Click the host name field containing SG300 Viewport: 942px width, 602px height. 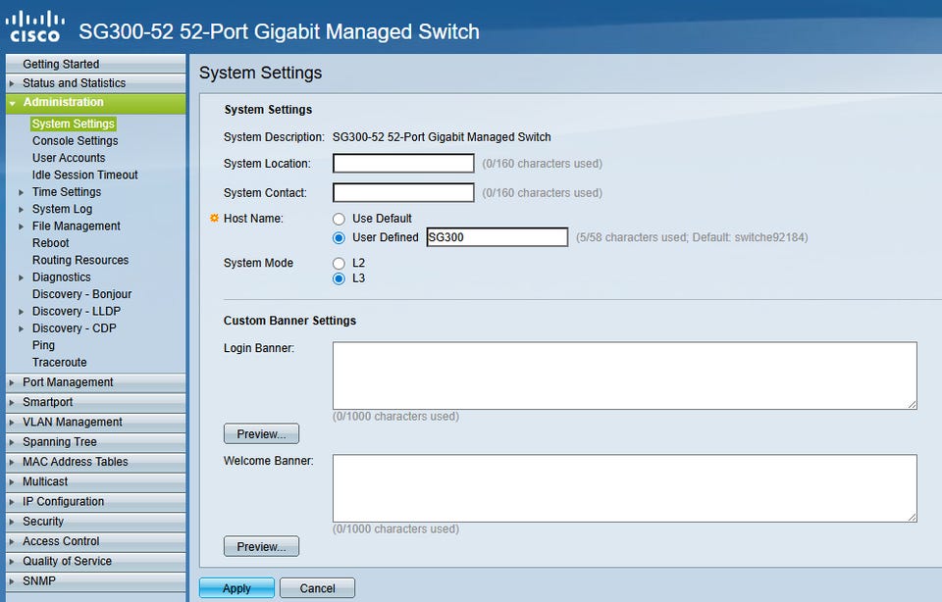tap(497, 237)
